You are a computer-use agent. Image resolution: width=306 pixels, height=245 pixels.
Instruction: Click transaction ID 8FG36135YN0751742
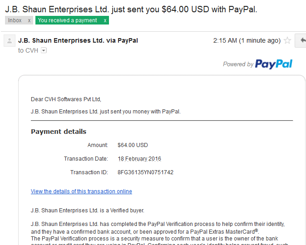(x=145, y=172)
